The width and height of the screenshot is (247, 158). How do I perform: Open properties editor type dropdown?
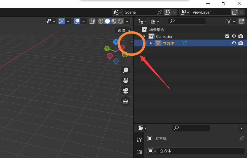pyautogui.click(x=142, y=128)
